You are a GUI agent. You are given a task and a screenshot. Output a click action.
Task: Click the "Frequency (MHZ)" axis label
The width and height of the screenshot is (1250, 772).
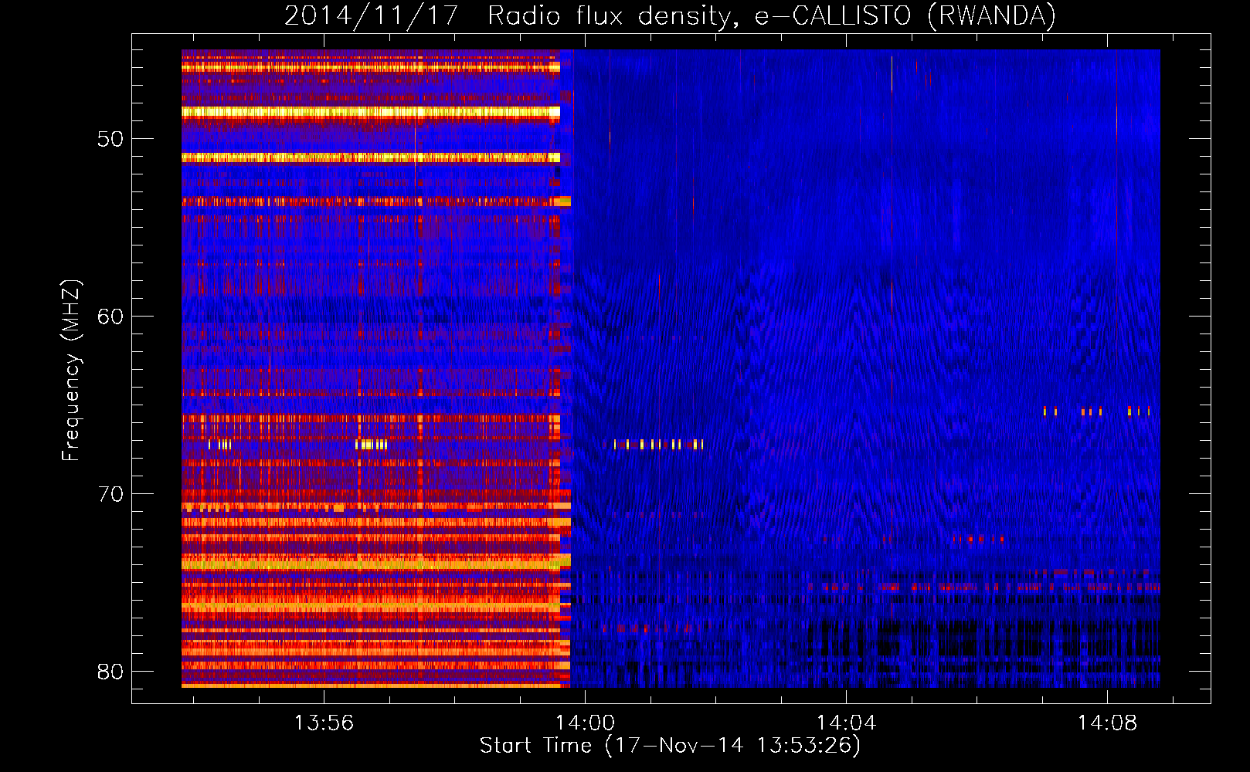[x=71, y=371]
